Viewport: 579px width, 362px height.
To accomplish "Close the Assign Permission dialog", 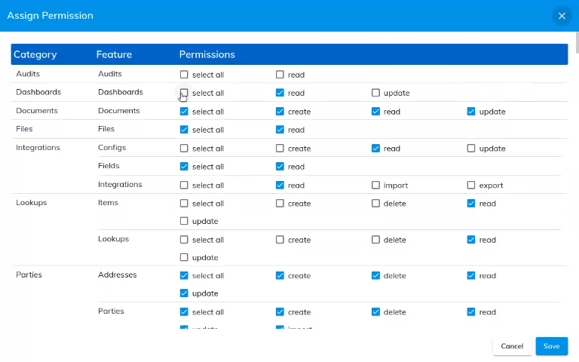I will pos(562,16).
